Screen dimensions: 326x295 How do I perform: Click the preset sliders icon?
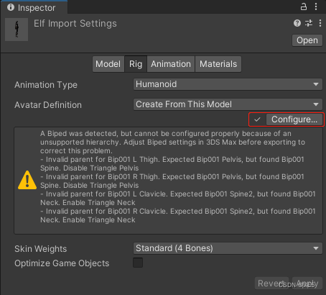click(309, 23)
